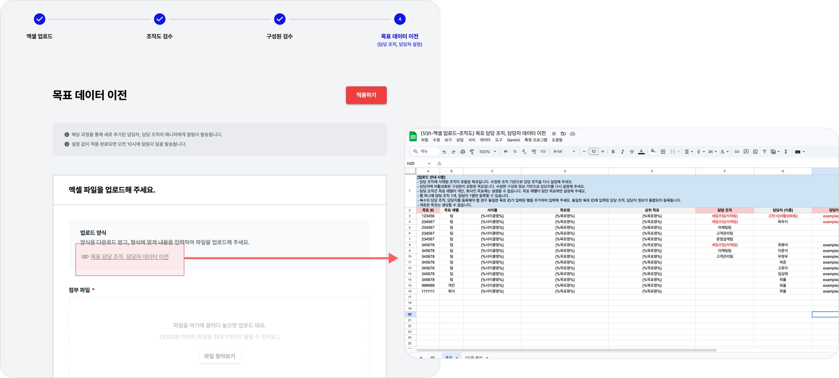Open the Gemini menu in Sheets
This screenshot has width=839, height=378.
[513, 140]
